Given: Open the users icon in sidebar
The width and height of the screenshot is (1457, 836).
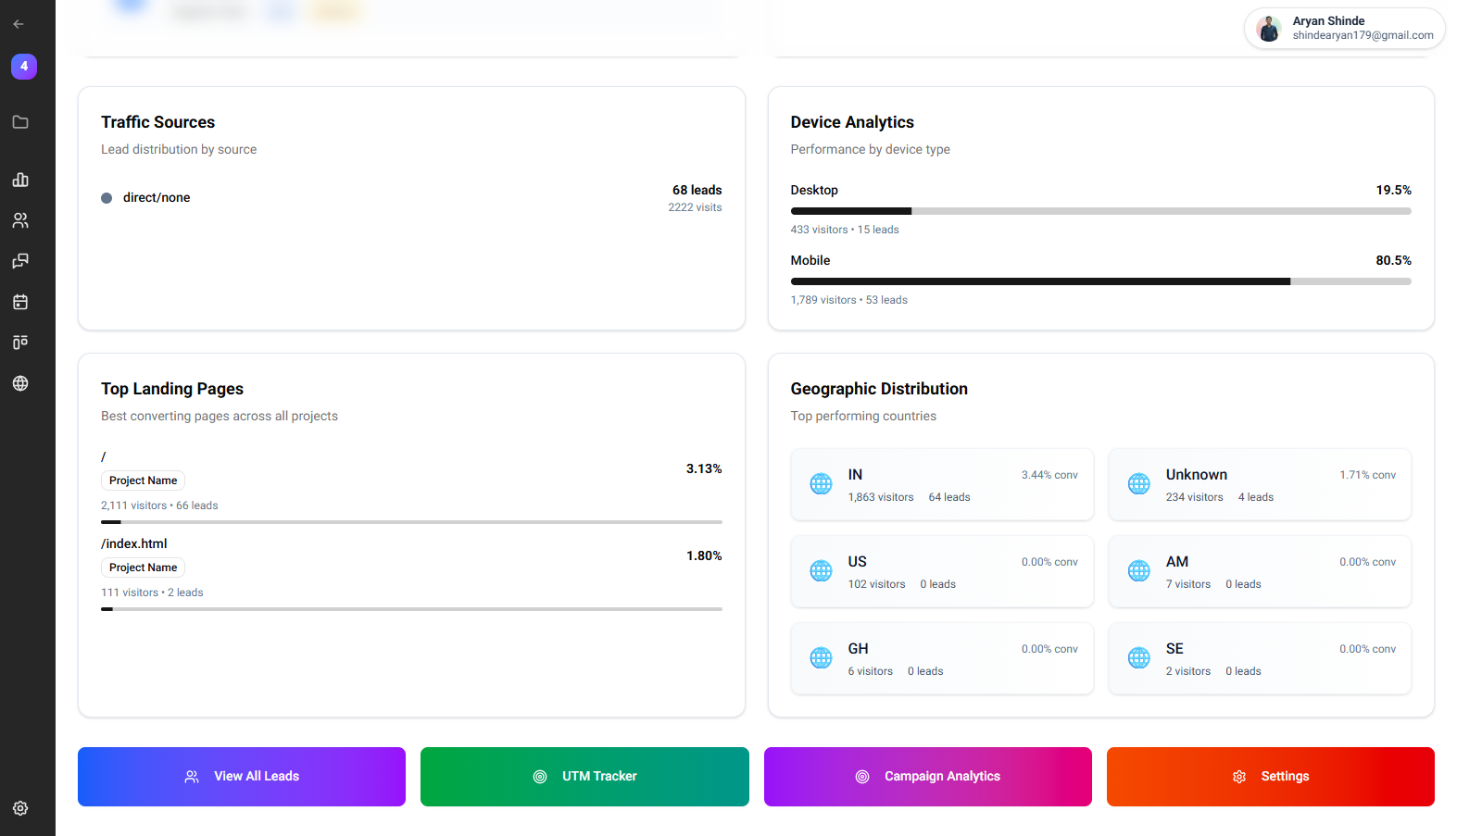Looking at the screenshot, I should tap(20, 220).
